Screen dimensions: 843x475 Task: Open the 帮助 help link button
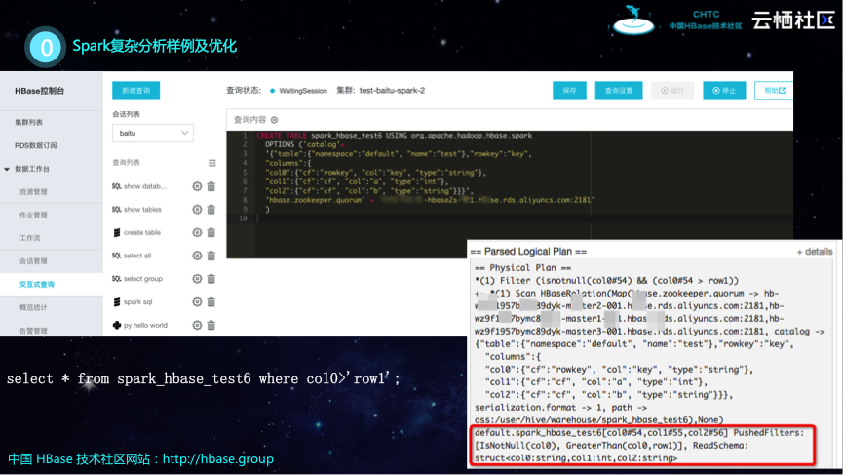pos(775,91)
